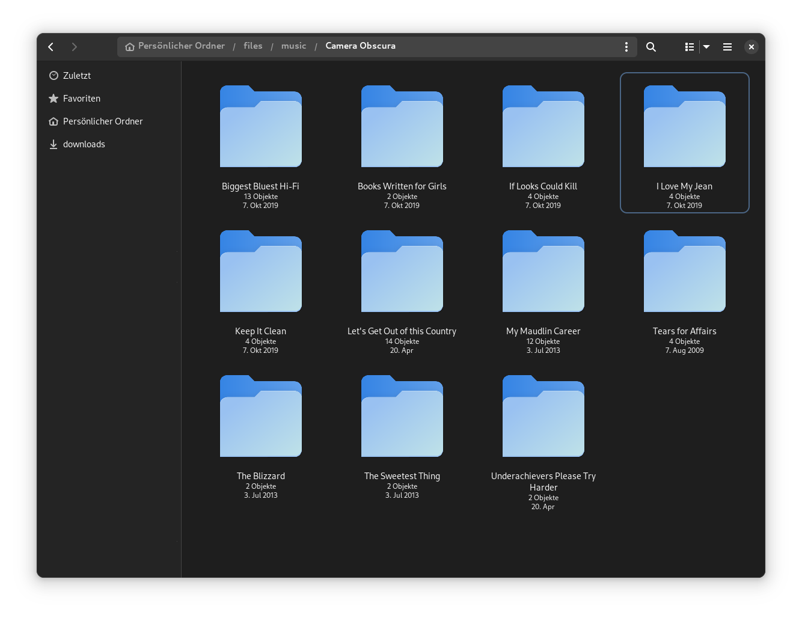Select Let's Get Out of this Country folder icon

point(402,271)
